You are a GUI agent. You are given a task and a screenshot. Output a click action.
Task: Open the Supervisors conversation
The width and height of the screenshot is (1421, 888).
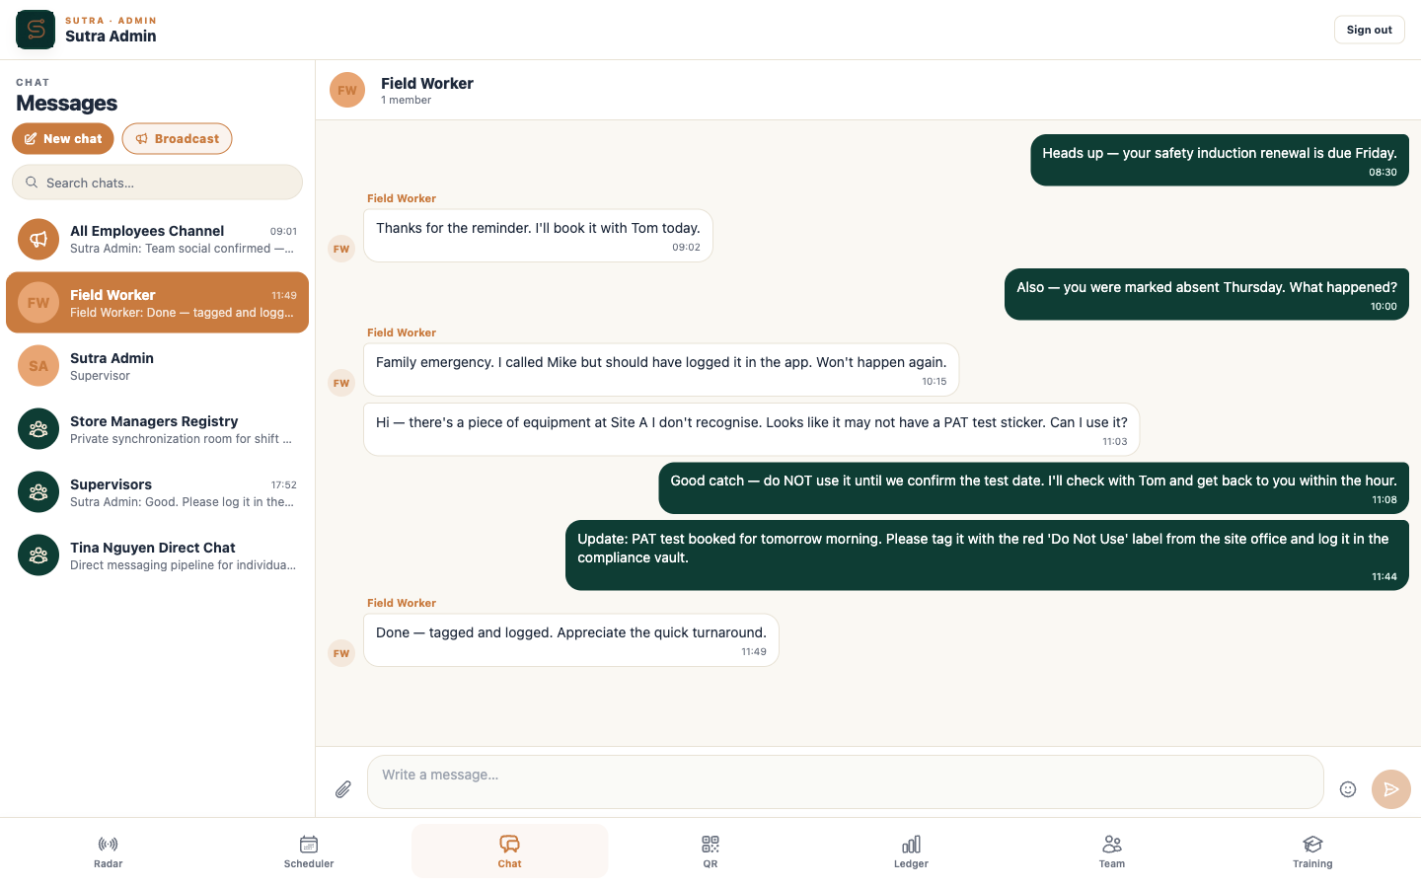[x=157, y=492]
